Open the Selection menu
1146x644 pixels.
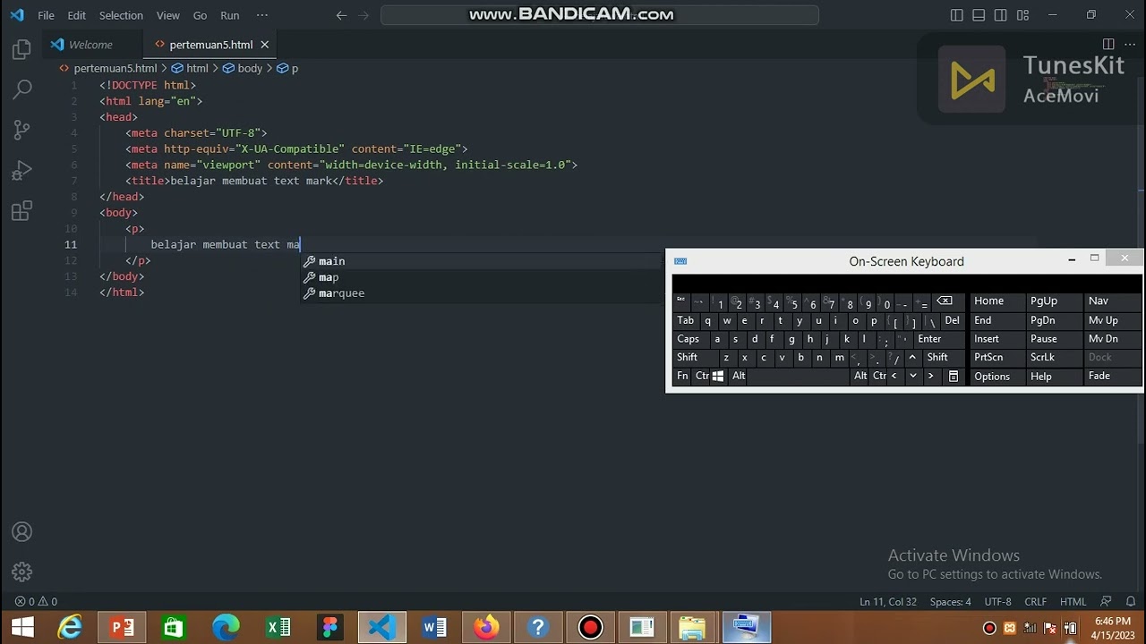tap(121, 15)
